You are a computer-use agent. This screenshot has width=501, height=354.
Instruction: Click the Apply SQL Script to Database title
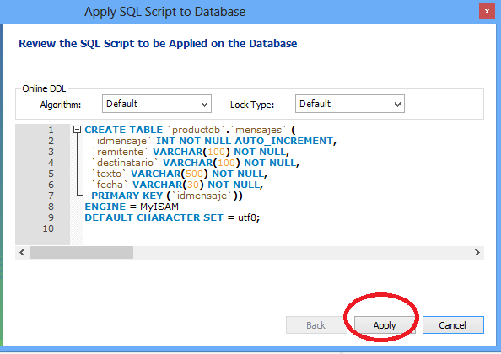pos(164,12)
